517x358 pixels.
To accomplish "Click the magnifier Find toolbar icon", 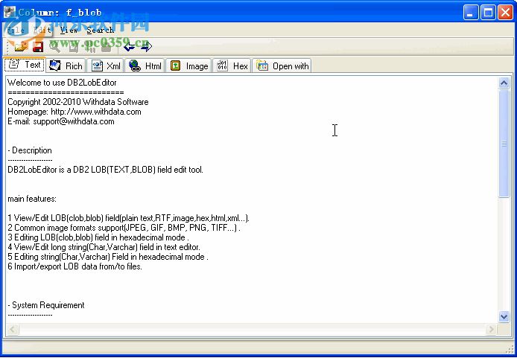I will click(54, 47).
